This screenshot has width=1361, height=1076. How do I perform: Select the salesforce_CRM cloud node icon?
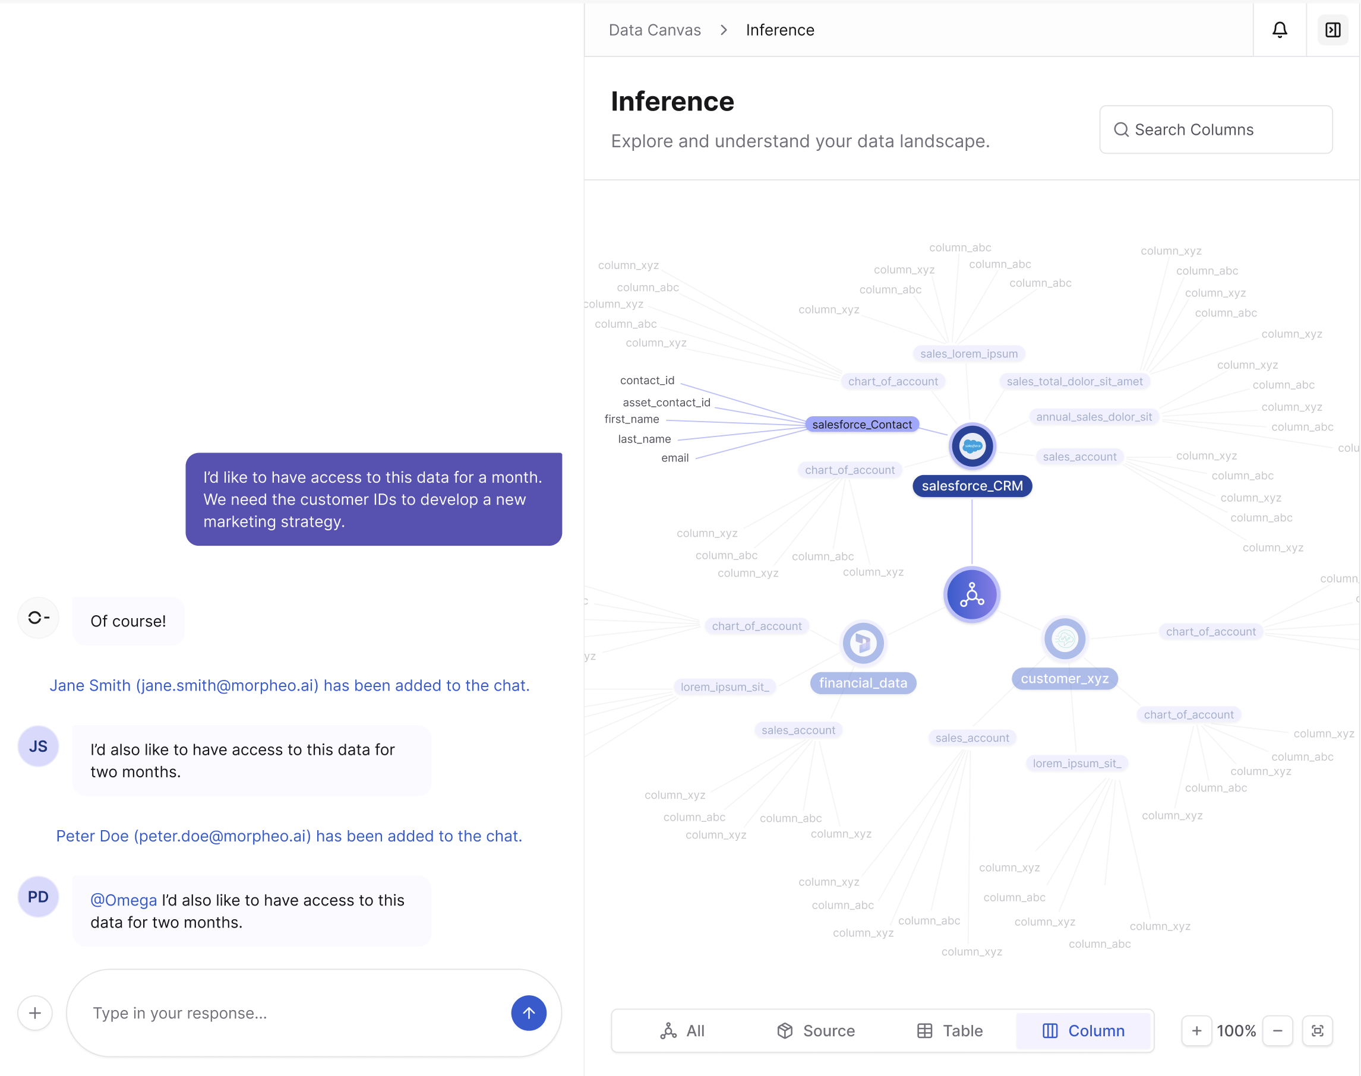click(x=972, y=446)
